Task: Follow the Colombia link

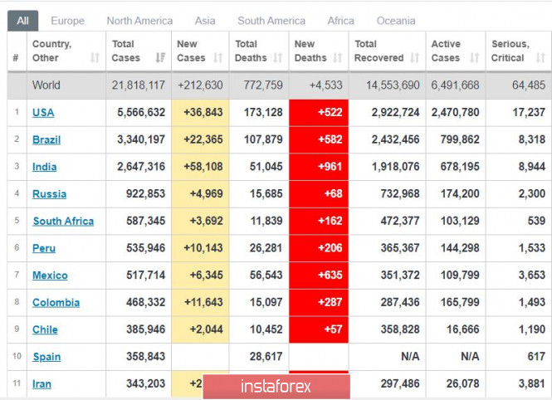Action: [x=56, y=303]
